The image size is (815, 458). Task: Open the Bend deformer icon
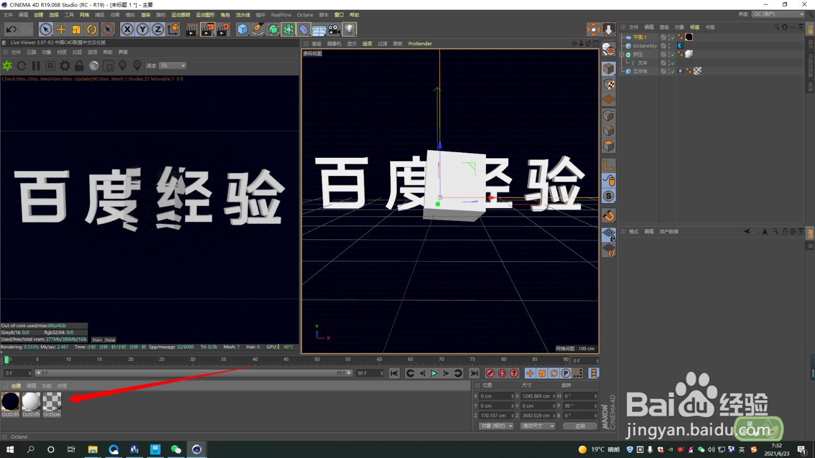click(304, 30)
